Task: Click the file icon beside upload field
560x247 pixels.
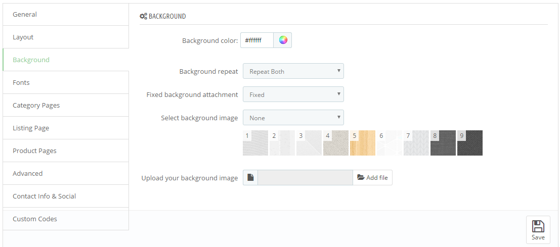Action: pyautogui.click(x=250, y=177)
